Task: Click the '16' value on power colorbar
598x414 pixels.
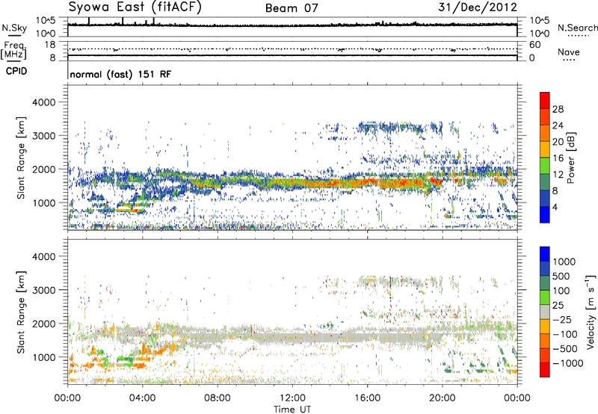Action: click(558, 158)
